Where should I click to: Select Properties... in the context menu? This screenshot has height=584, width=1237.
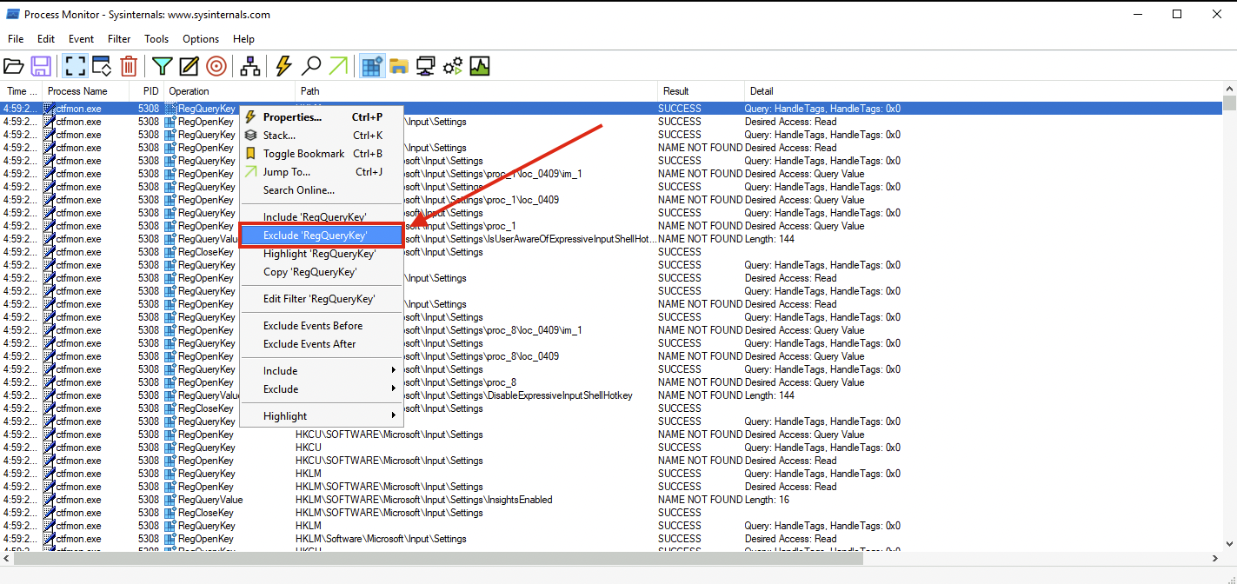[x=292, y=117]
